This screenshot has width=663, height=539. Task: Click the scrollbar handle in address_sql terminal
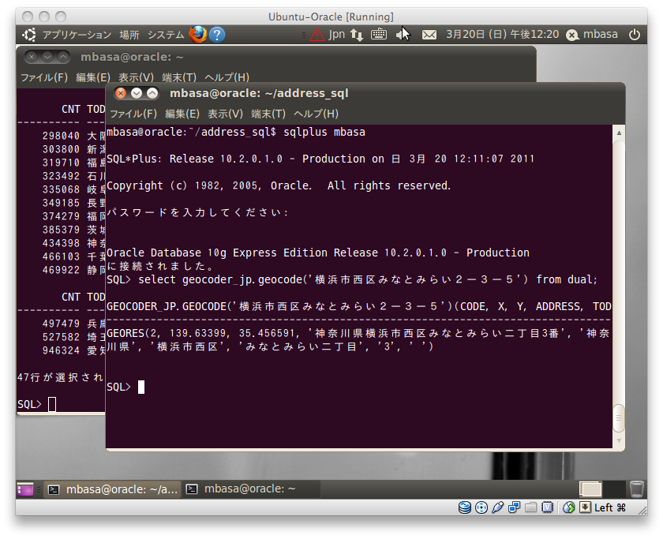[x=619, y=418]
